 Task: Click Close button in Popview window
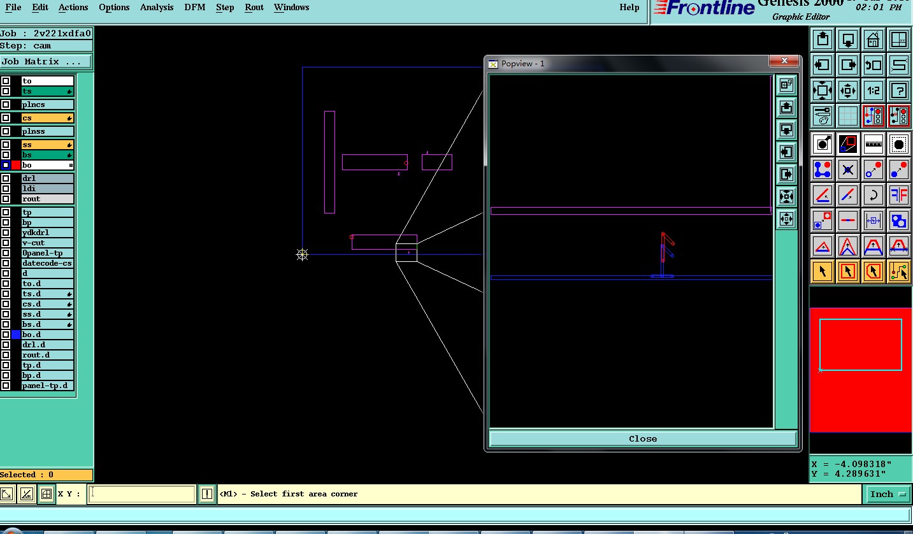[643, 438]
